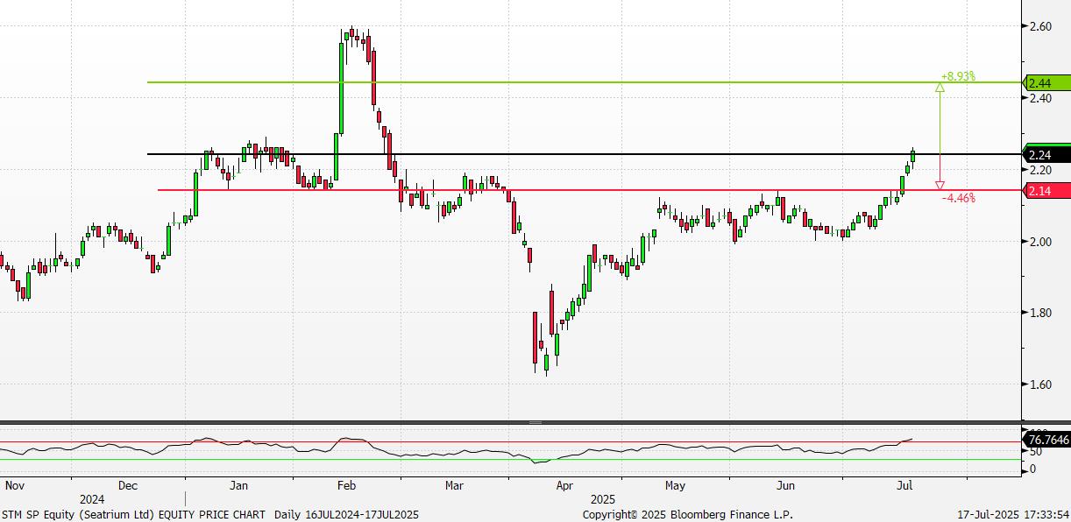Select the black 2.24 last price label
This screenshot has width=1071, height=522.
[x=1046, y=155]
